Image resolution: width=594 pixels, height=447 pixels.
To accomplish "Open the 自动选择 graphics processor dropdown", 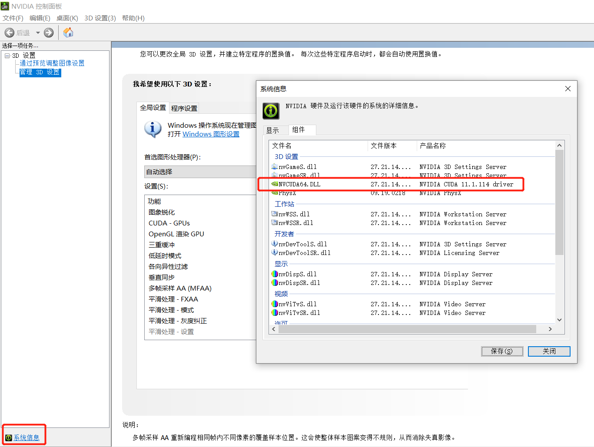I will [200, 172].
